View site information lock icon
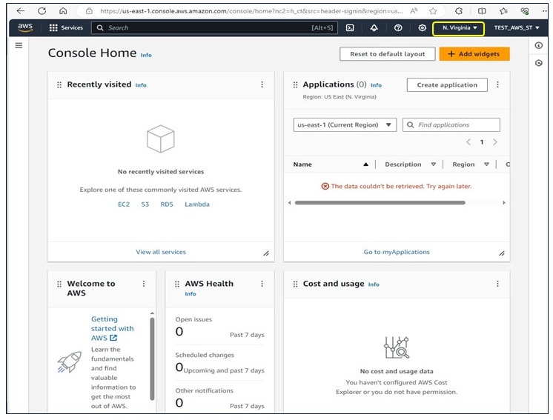The height and width of the screenshot is (420, 553). 89,11
